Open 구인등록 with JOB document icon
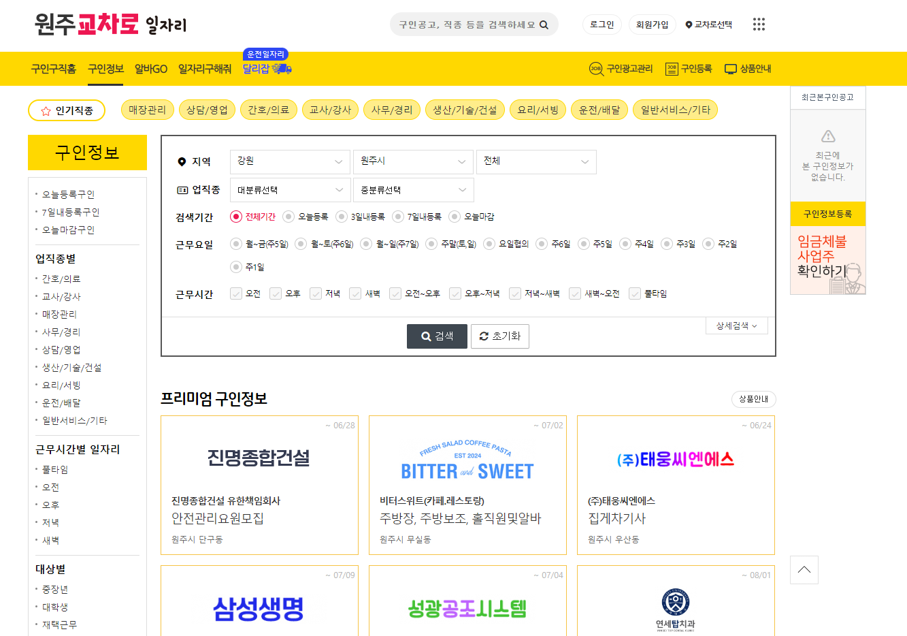 tap(689, 69)
